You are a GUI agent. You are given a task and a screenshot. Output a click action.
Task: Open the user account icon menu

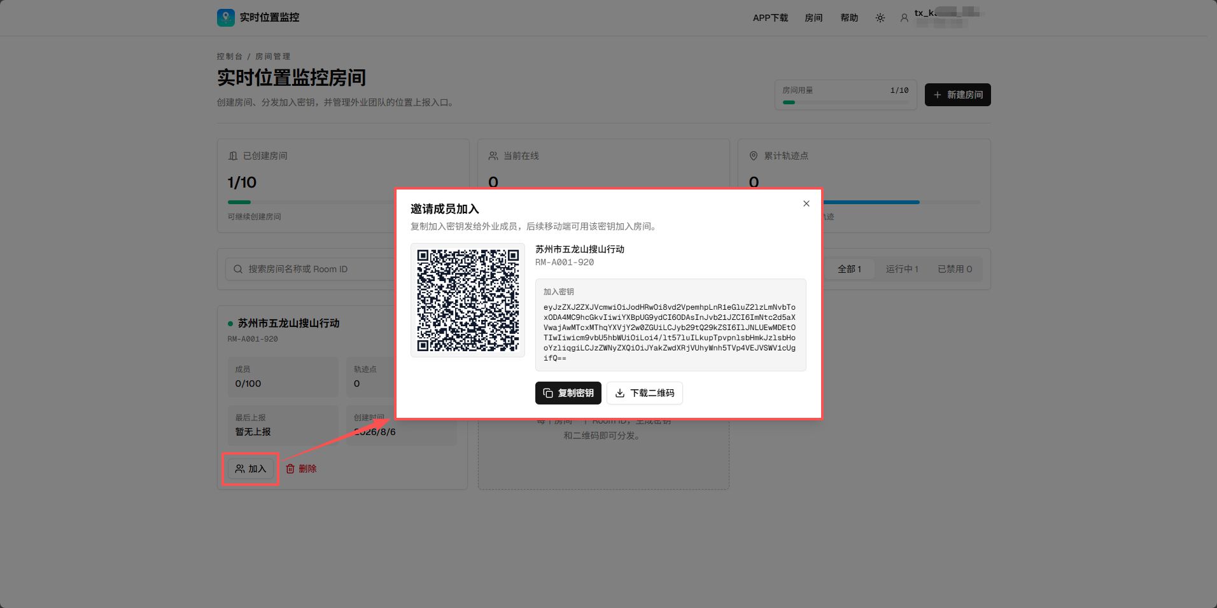(904, 18)
